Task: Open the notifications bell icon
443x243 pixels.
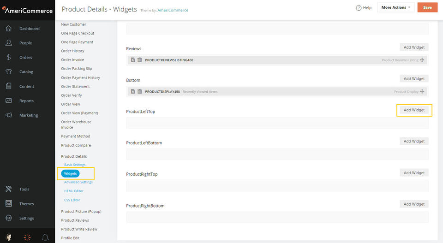Action: click(45, 237)
